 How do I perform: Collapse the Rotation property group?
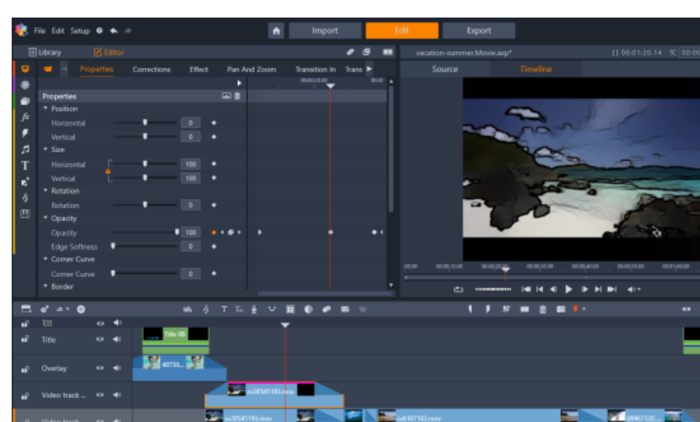click(45, 191)
